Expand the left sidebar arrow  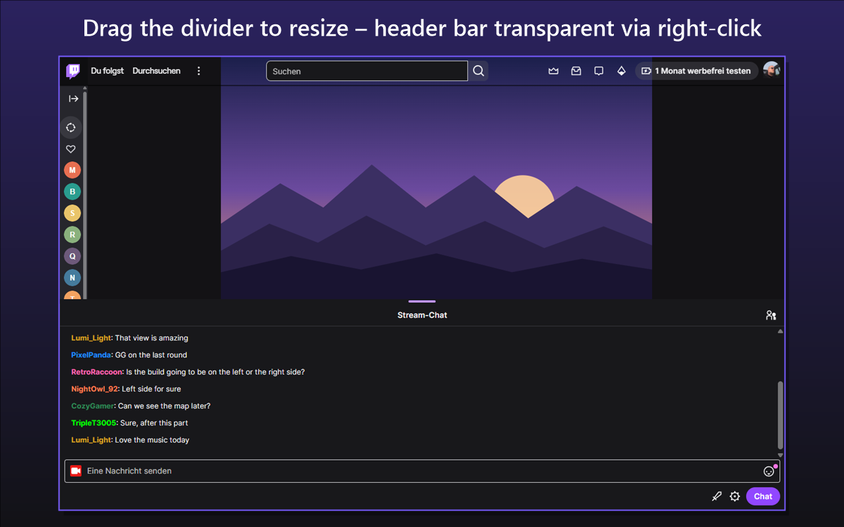73,99
